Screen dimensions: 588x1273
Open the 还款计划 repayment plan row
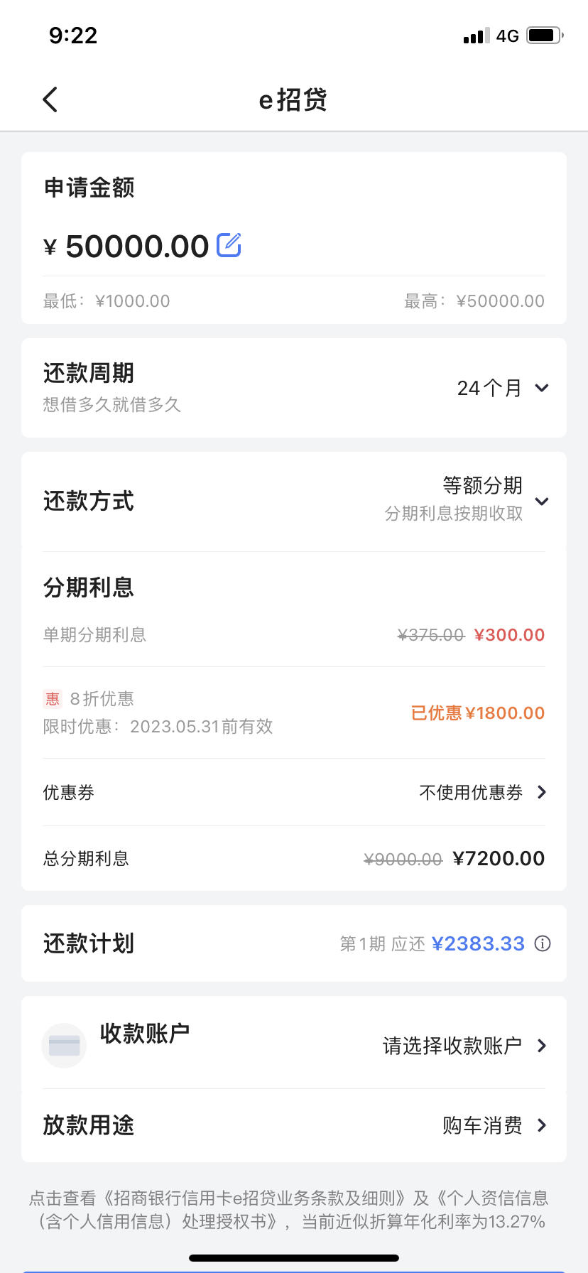pyautogui.click(x=294, y=943)
